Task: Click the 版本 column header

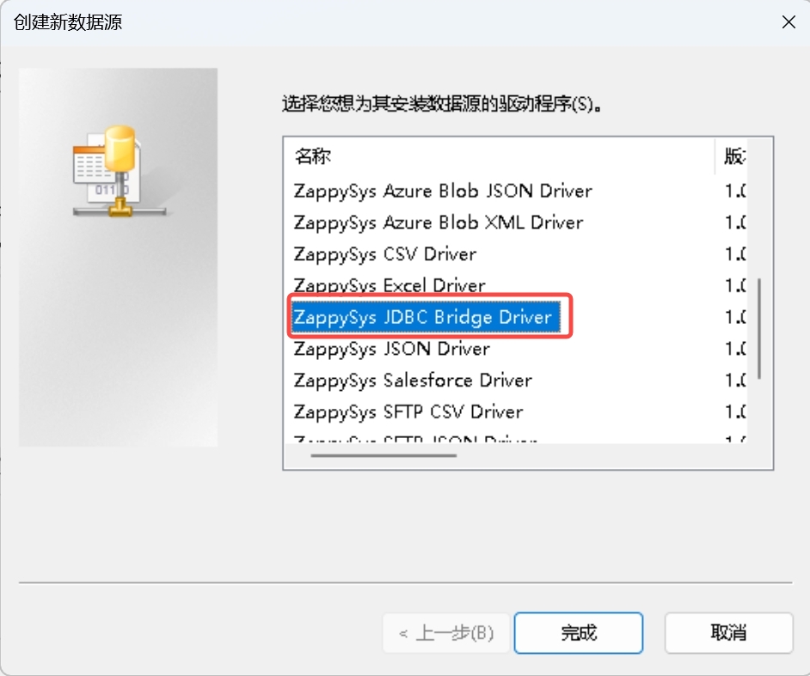Action: (x=733, y=156)
